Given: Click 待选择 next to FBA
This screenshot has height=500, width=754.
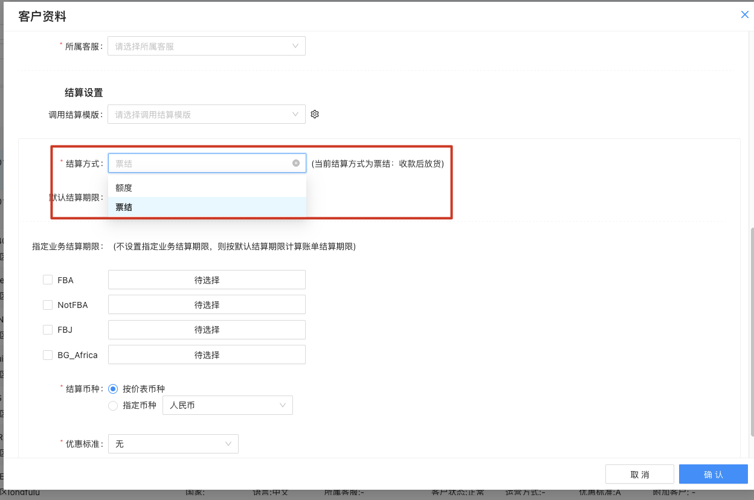Looking at the screenshot, I should (x=207, y=280).
